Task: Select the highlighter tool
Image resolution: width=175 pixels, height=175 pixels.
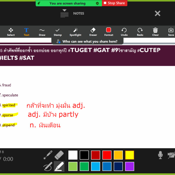Action: point(59,167)
